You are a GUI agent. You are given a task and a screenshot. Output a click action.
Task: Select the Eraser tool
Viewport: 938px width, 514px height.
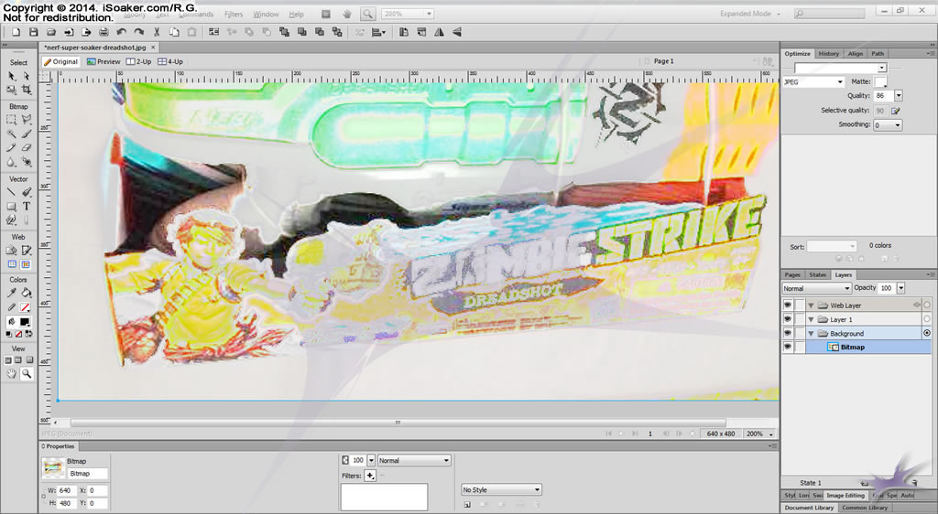[x=27, y=147]
